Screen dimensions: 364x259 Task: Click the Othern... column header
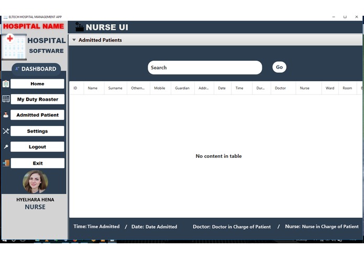(x=138, y=88)
